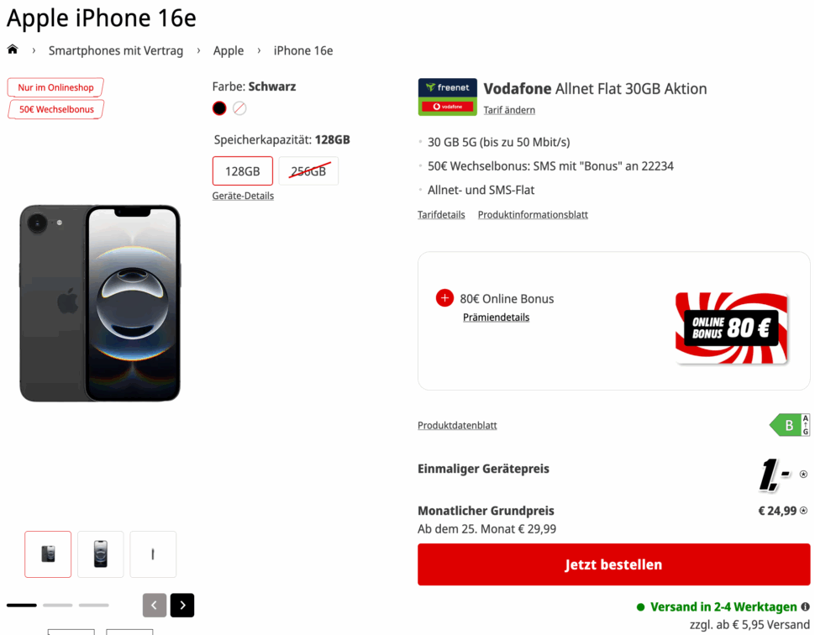This screenshot has height=635, width=815.
Task: Click the Jetzt bestellen order button
Action: point(613,564)
